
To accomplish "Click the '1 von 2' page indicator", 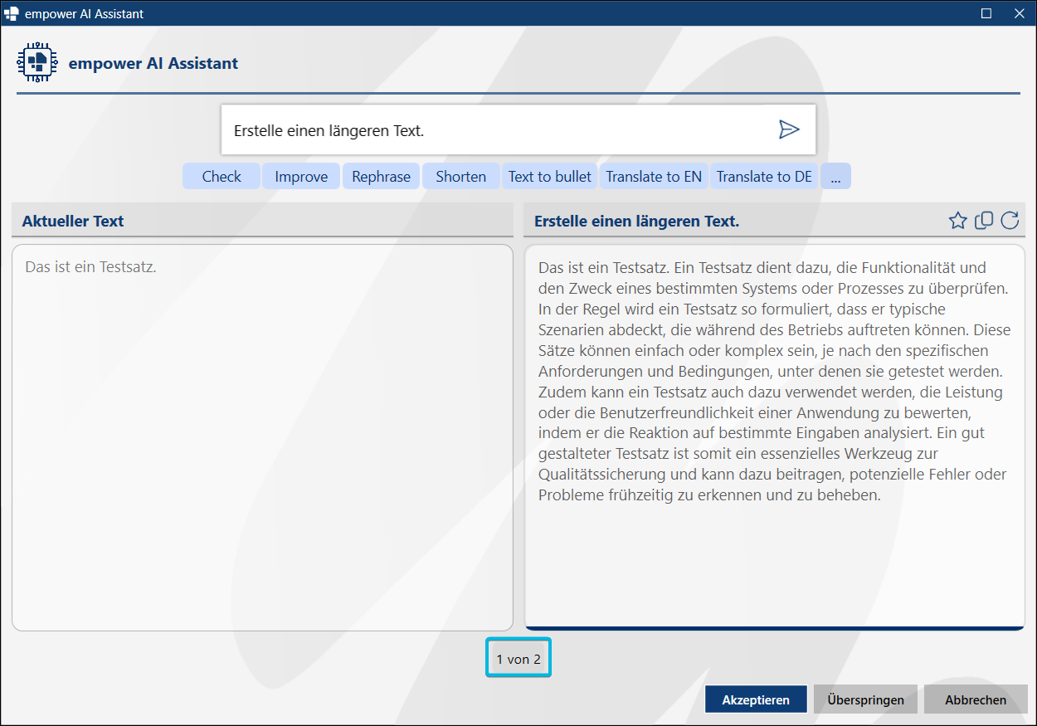I will point(518,659).
